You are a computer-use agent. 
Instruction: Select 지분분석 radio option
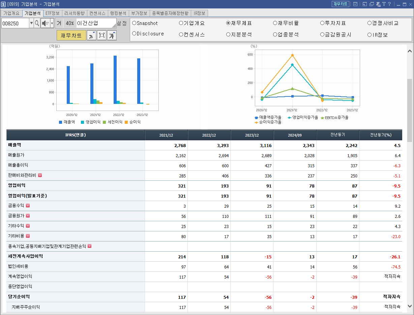pos(239,35)
